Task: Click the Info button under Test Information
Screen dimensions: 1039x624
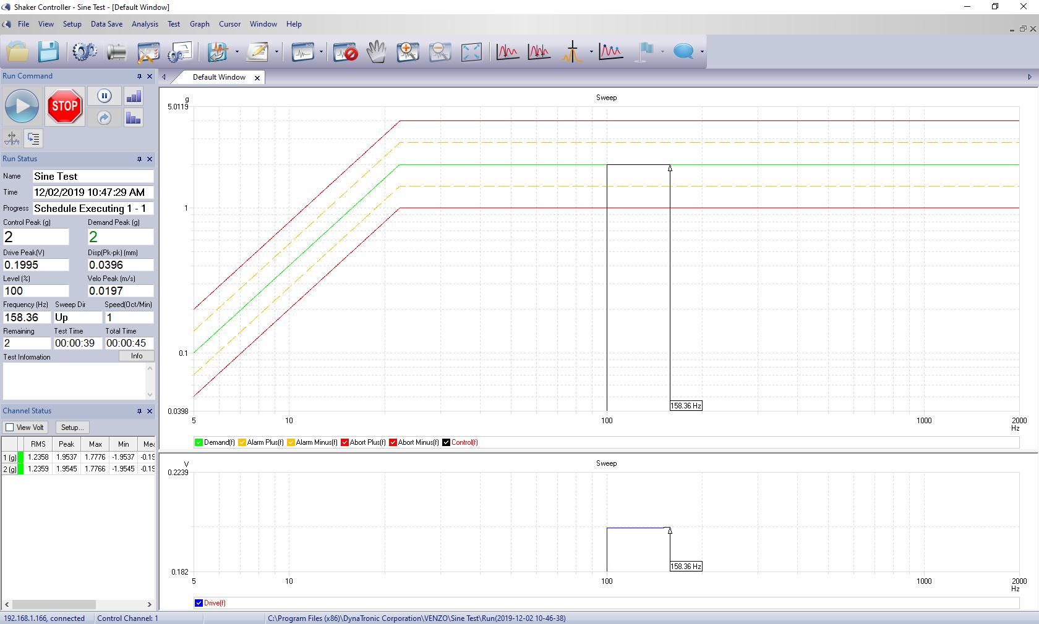Action: coord(137,356)
